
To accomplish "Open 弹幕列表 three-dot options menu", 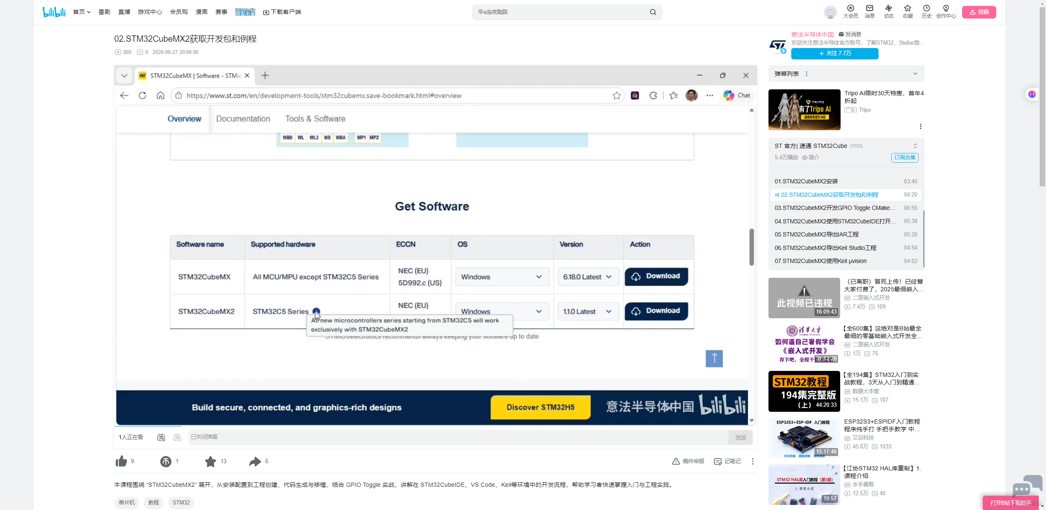I will click(x=806, y=74).
